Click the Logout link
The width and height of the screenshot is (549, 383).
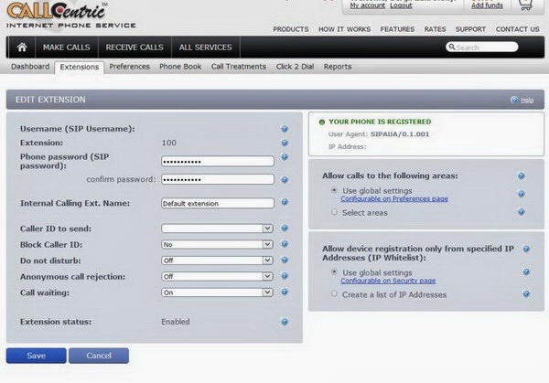pyautogui.click(x=401, y=5)
